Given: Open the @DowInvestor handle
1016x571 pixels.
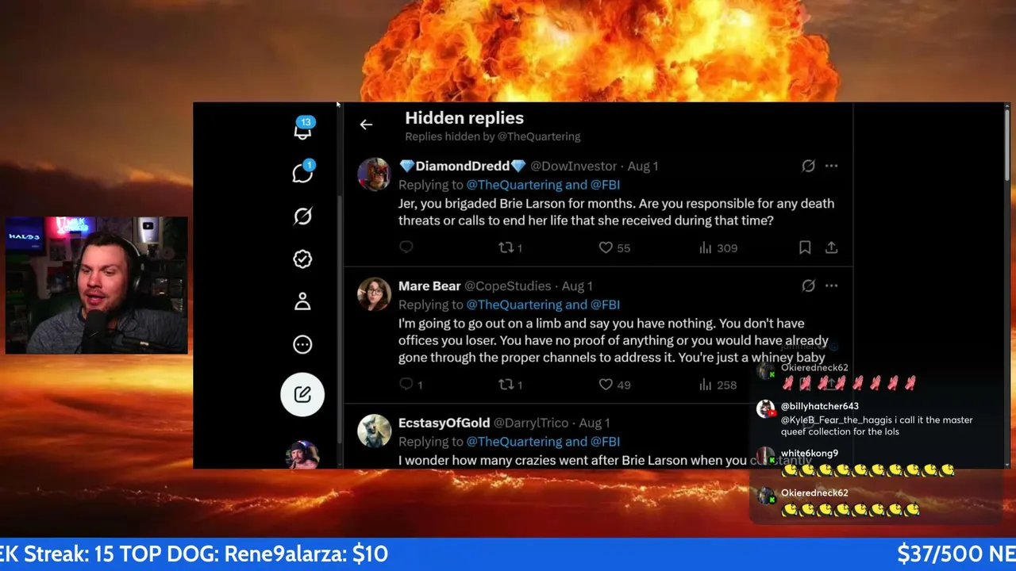Looking at the screenshot, I should [x=573, y=166].
